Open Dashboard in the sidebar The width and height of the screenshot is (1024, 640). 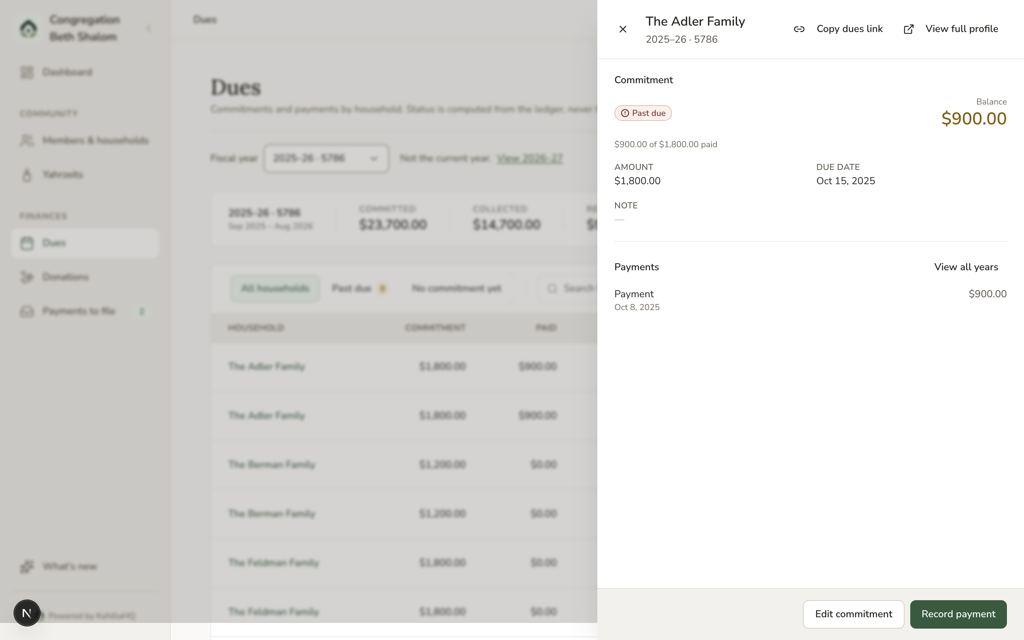pos(85,72)
